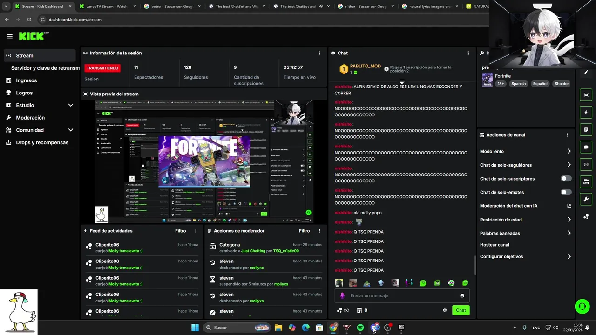Click the channel points infinity icon below the message box
The width and height of the screenshot is (596, 335).
[343, 310]
